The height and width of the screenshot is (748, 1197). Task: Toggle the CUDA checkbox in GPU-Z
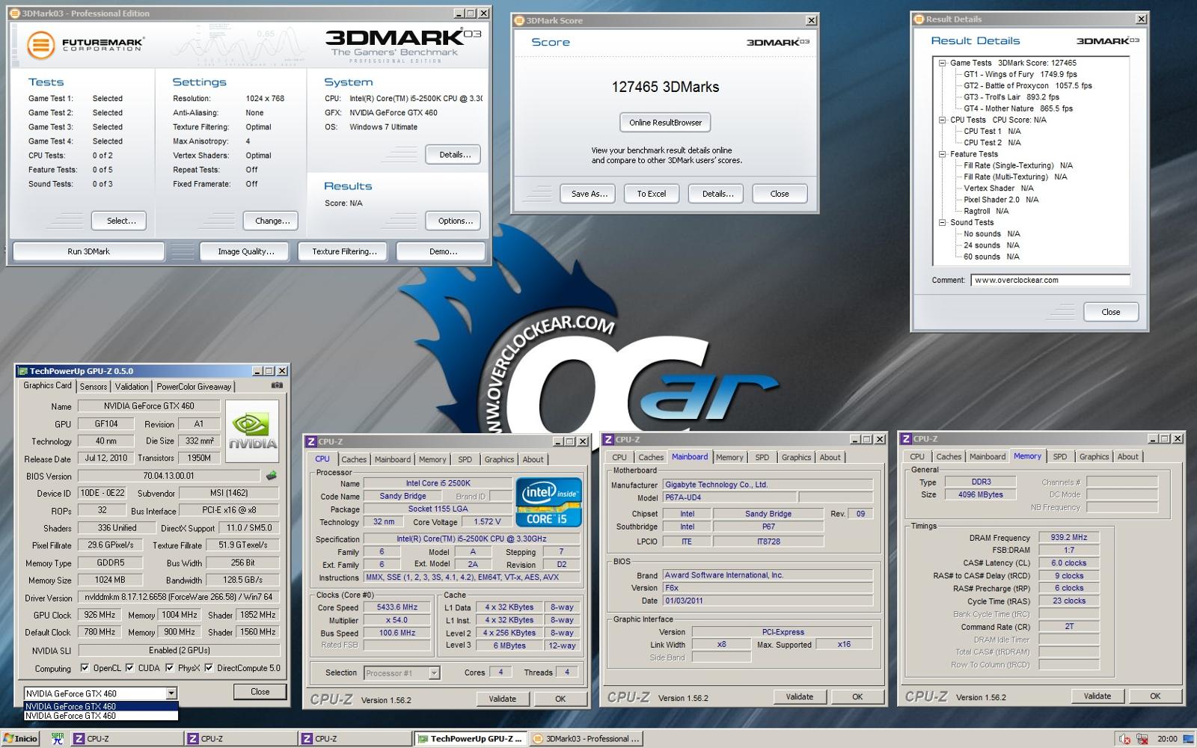coord(129,668)
